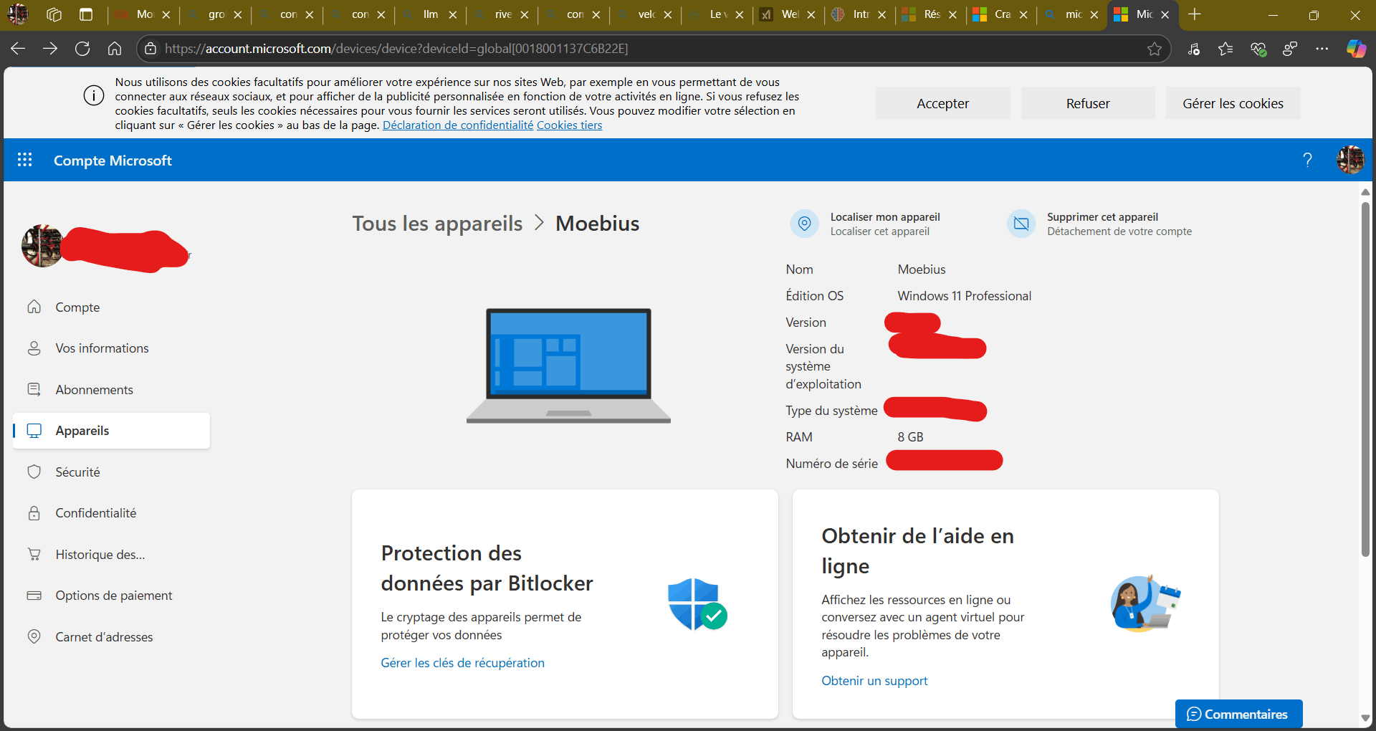The width and height of the screenshot is (1376, 731).
Task: Decline cookies with Refuser
Action: pos(1088,103)
